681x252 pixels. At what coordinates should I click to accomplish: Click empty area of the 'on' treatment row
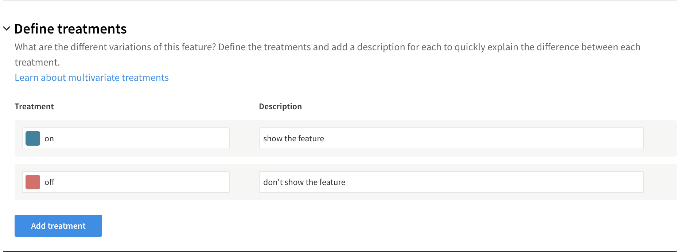(x=660, y=138)
